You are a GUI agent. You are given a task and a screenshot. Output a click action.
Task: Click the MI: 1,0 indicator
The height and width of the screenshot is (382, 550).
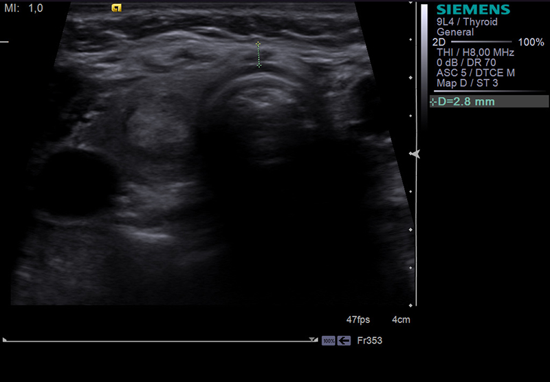click(x=23, y=8)
